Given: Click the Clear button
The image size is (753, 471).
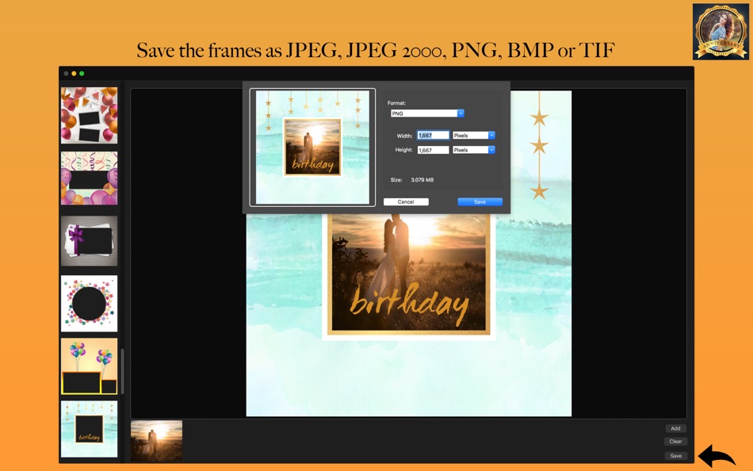Looking at the screenshot, I should tap(675, 441).
